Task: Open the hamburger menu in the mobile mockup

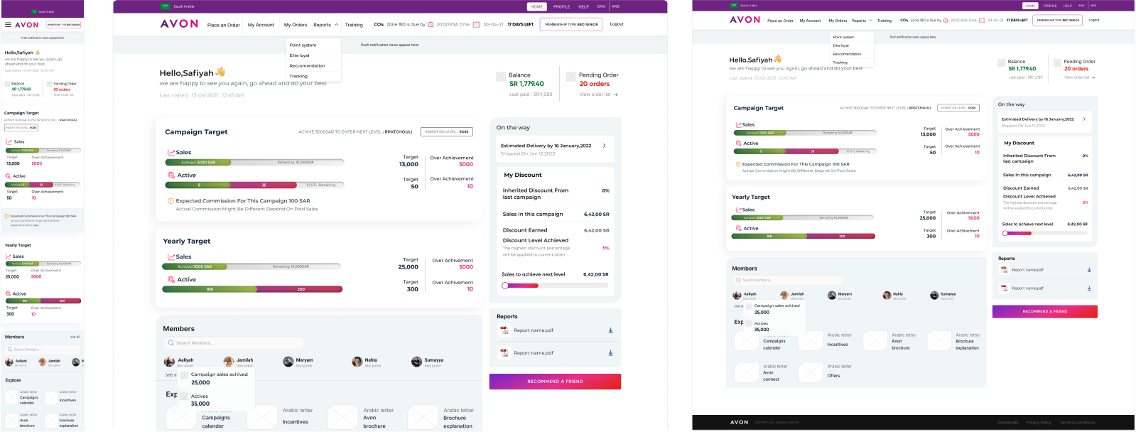Action: [x=8, y=24]
